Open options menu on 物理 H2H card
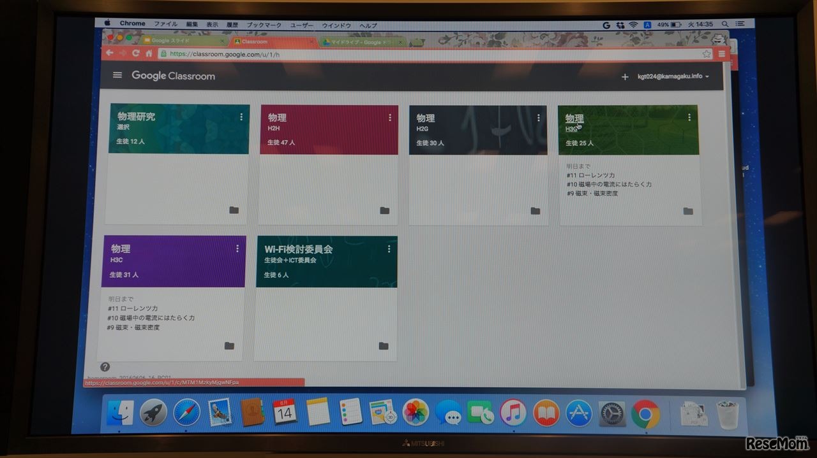 390,118
